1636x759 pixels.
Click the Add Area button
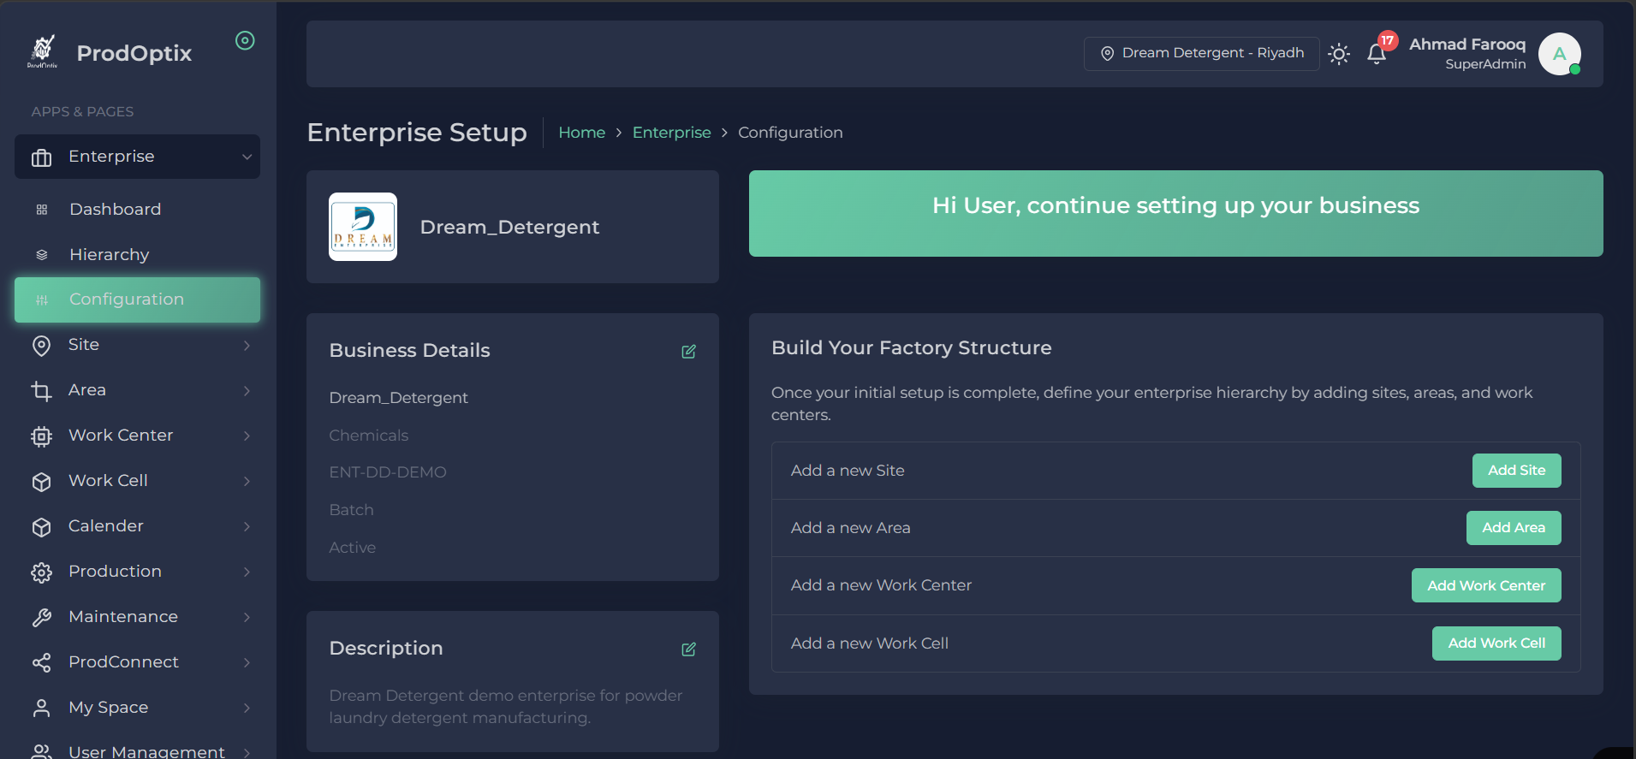point(1514,528)
